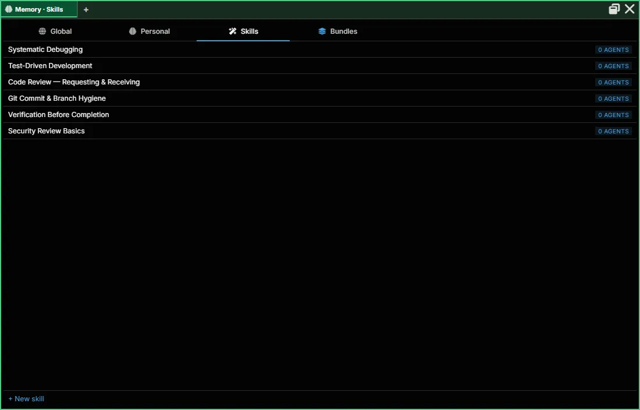
Task: Switch to the Personal tab
Action: 150,31
